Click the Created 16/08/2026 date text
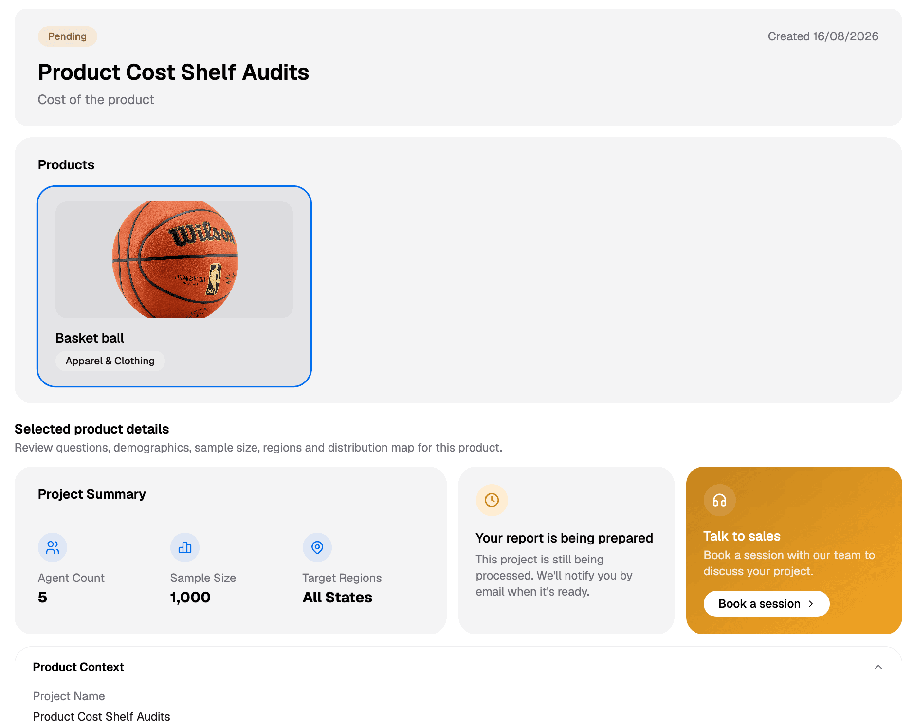The width and height of the screenshot is (913, 725). point(823,36)
